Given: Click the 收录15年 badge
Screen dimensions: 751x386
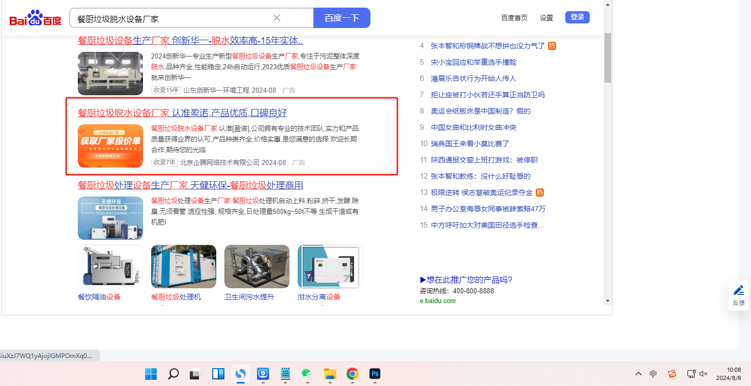Looking at the screenshot, I should click(x=166, y=90).
